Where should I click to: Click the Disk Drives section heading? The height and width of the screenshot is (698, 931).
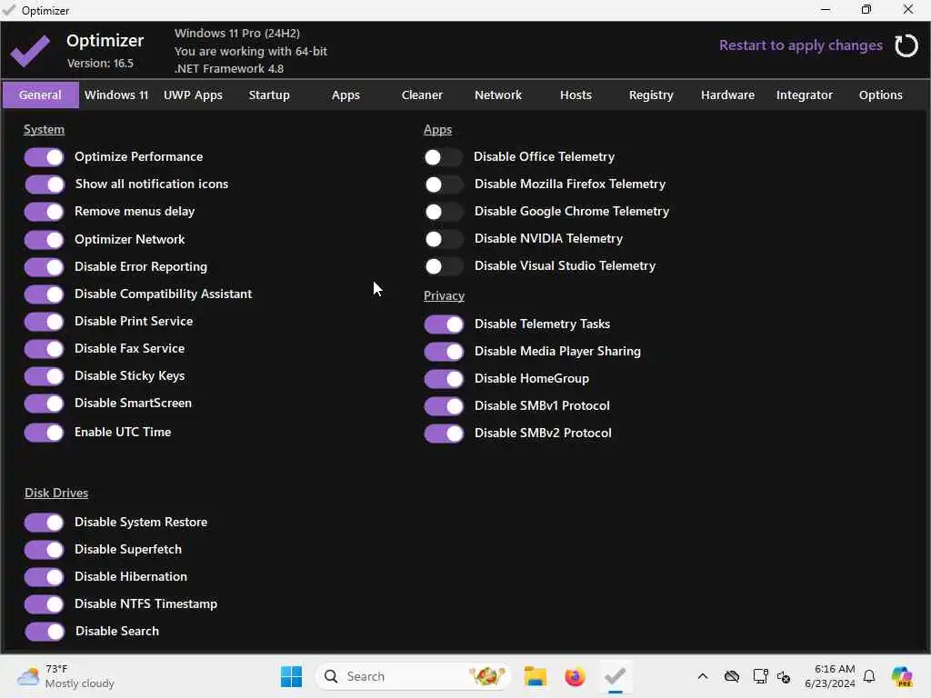56,494
